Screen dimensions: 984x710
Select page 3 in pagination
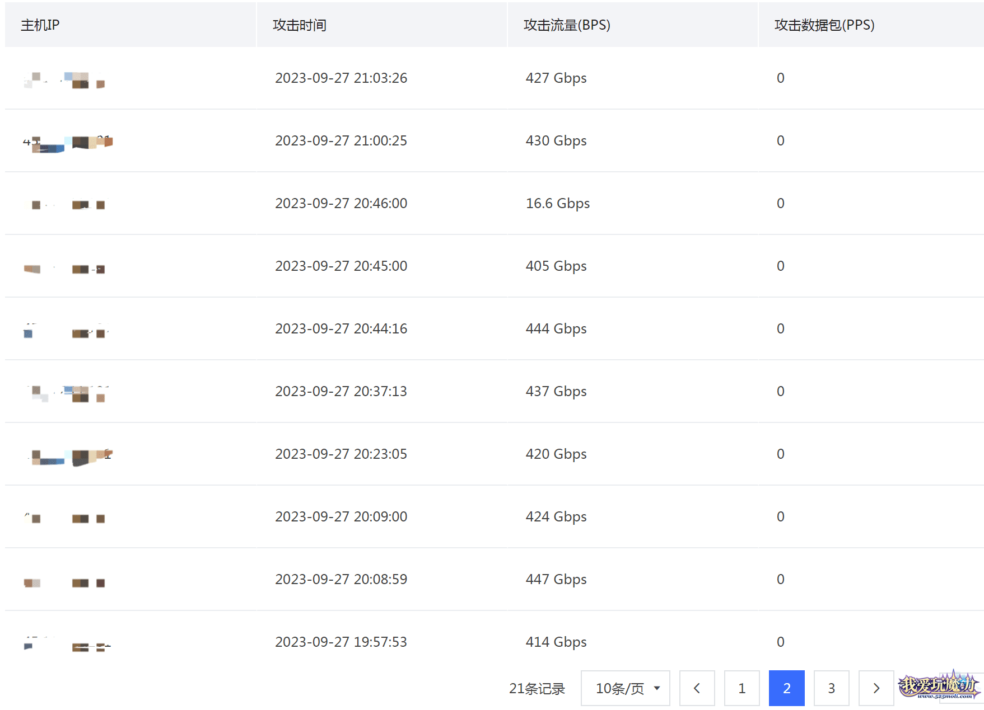click(x=831, y=688)
